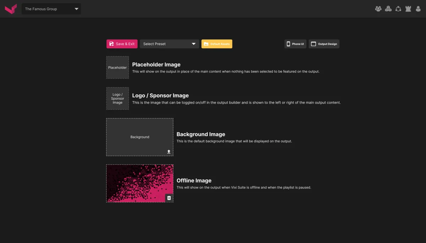426x243 pixels.
Task: Click the stacked cubes icon in header
Action: click(388, 9)
